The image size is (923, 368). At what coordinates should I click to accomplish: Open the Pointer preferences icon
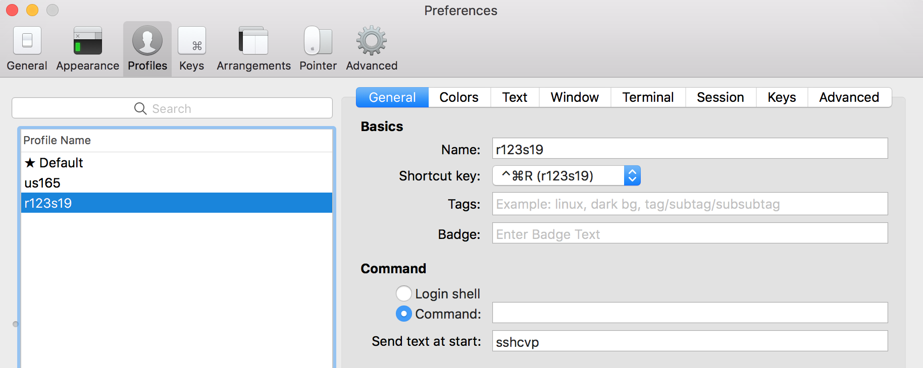318,41
